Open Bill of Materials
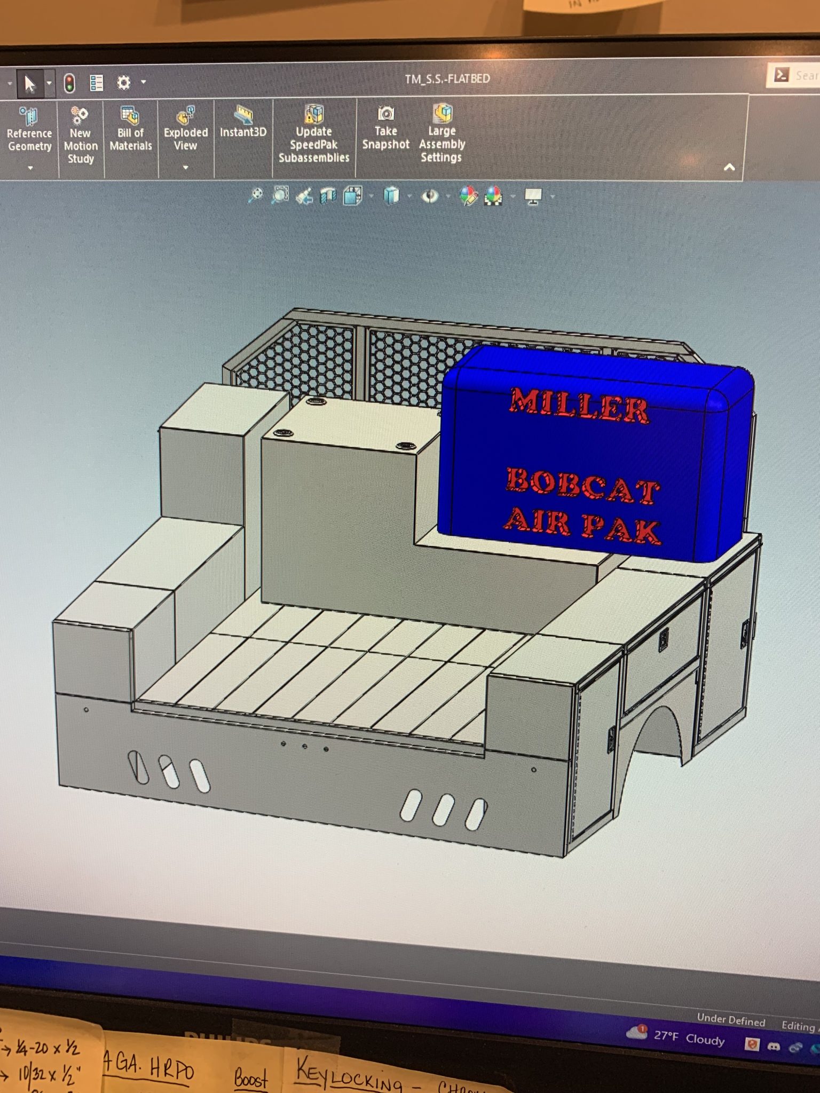Image resolution: width=820 pixels, height=1093 pixels. [131, 129]
